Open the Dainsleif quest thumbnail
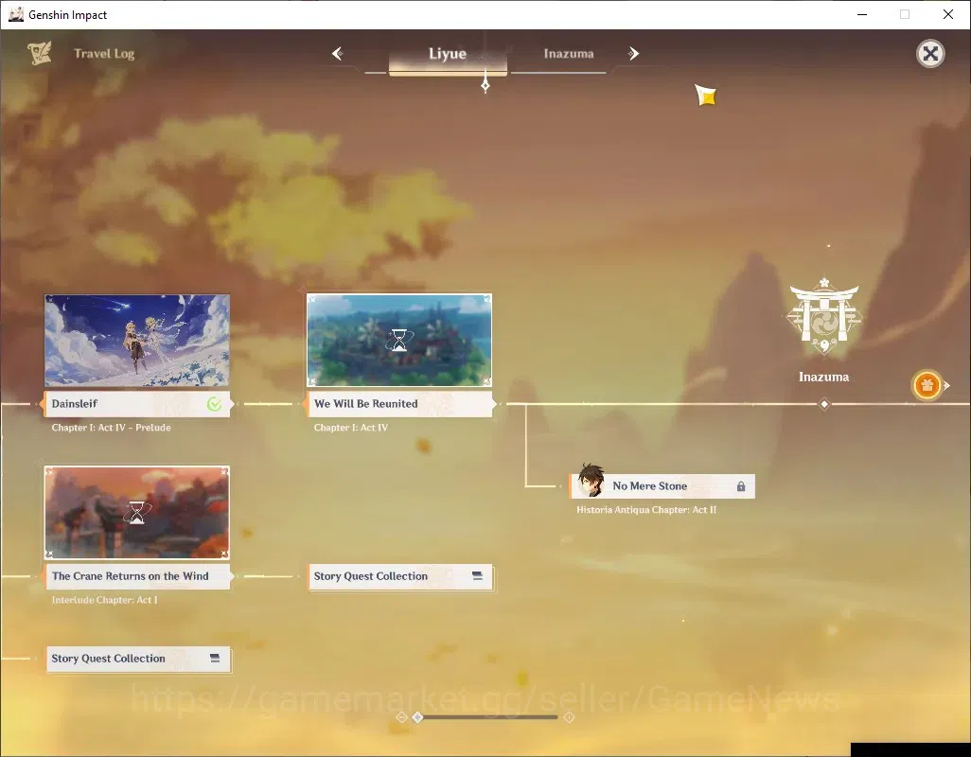The width and height of the screenshot is (971, 757). tap(137, 341)
